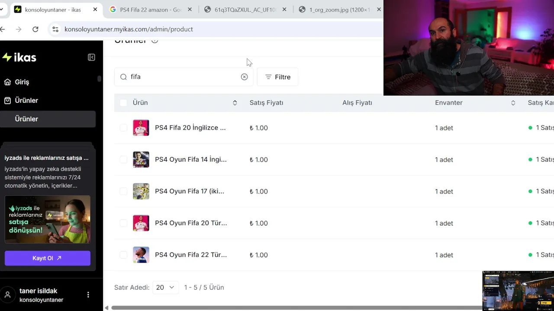Image resolution: width=554 pixels, height=311 pixels.
Task: Click the site info icon in address bar
Action: (55, 29)
